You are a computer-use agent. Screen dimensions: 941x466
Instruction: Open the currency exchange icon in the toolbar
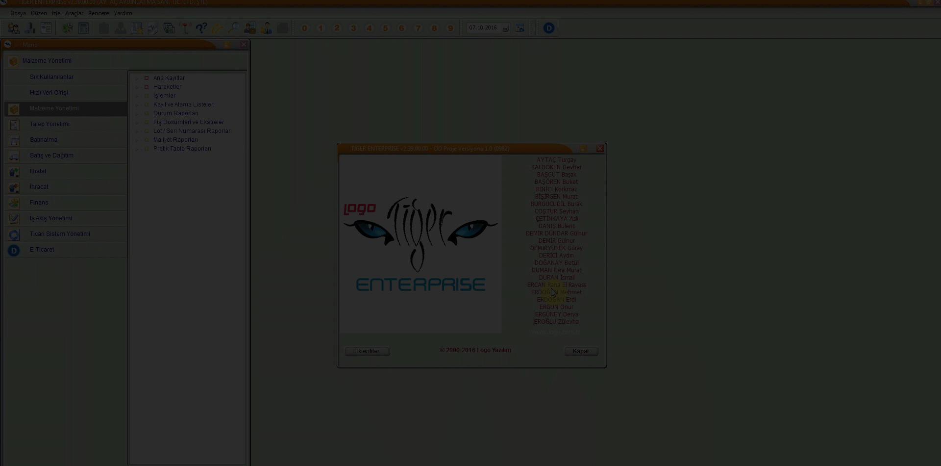(x=68, y=28)
